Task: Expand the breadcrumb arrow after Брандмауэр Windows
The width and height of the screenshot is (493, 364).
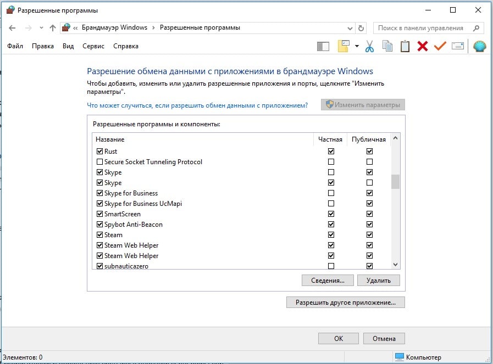Action: click(x=153, y=28)
